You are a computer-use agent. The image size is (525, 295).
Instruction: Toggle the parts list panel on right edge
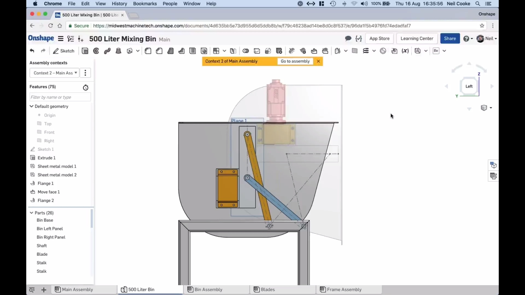493,165
